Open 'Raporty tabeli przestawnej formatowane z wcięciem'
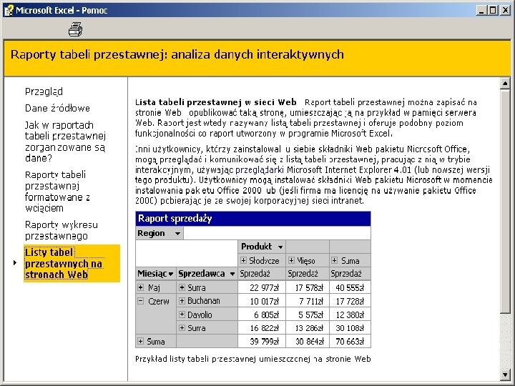 click(x=57, y=192)
